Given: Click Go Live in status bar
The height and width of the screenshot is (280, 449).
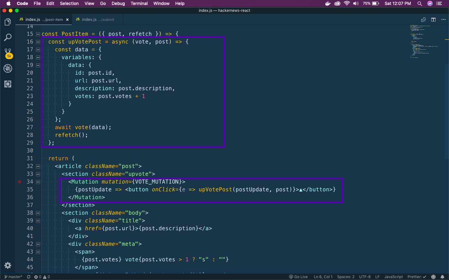Looking at the screenshot, I should [298, 277].
